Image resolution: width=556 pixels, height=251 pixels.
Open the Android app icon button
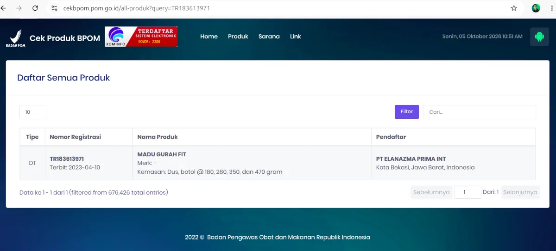click(539, 37)
